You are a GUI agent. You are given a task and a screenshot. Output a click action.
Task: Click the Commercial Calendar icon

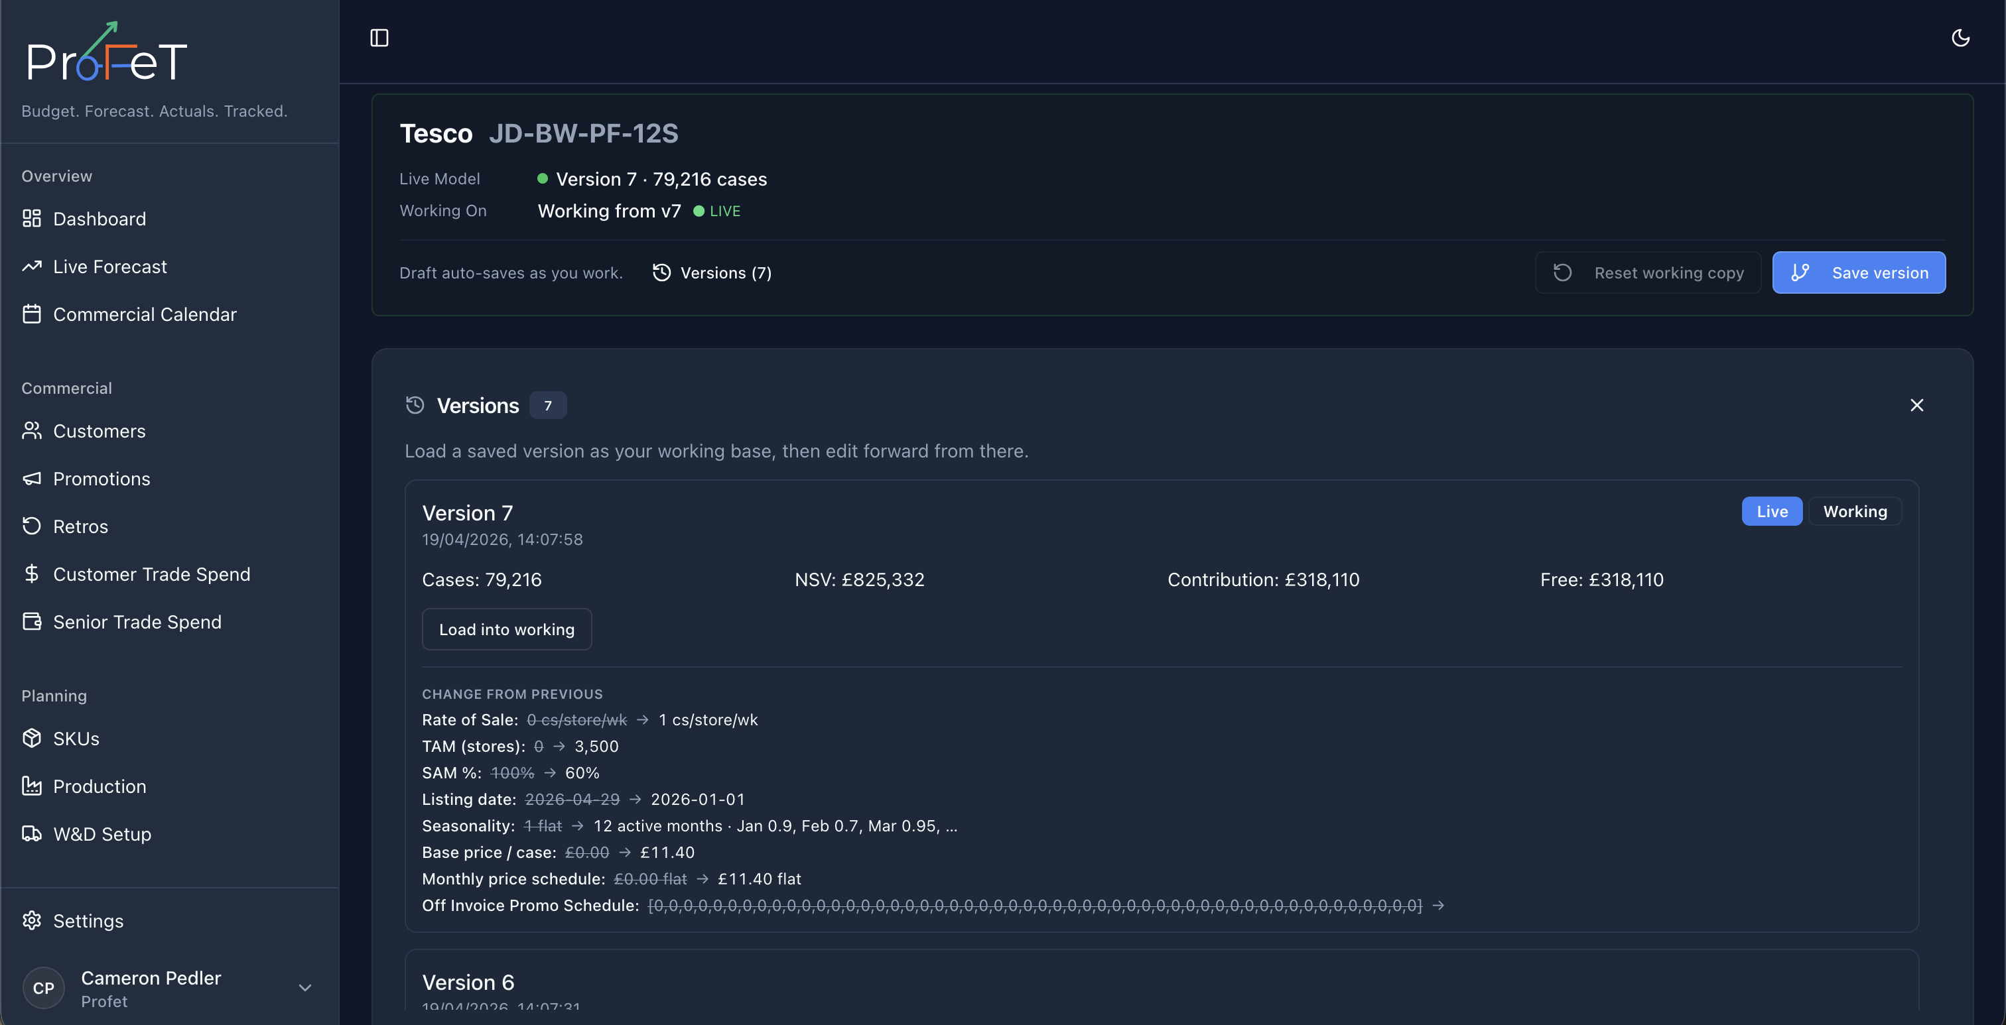pyautogui.click(x=32, y=314)
